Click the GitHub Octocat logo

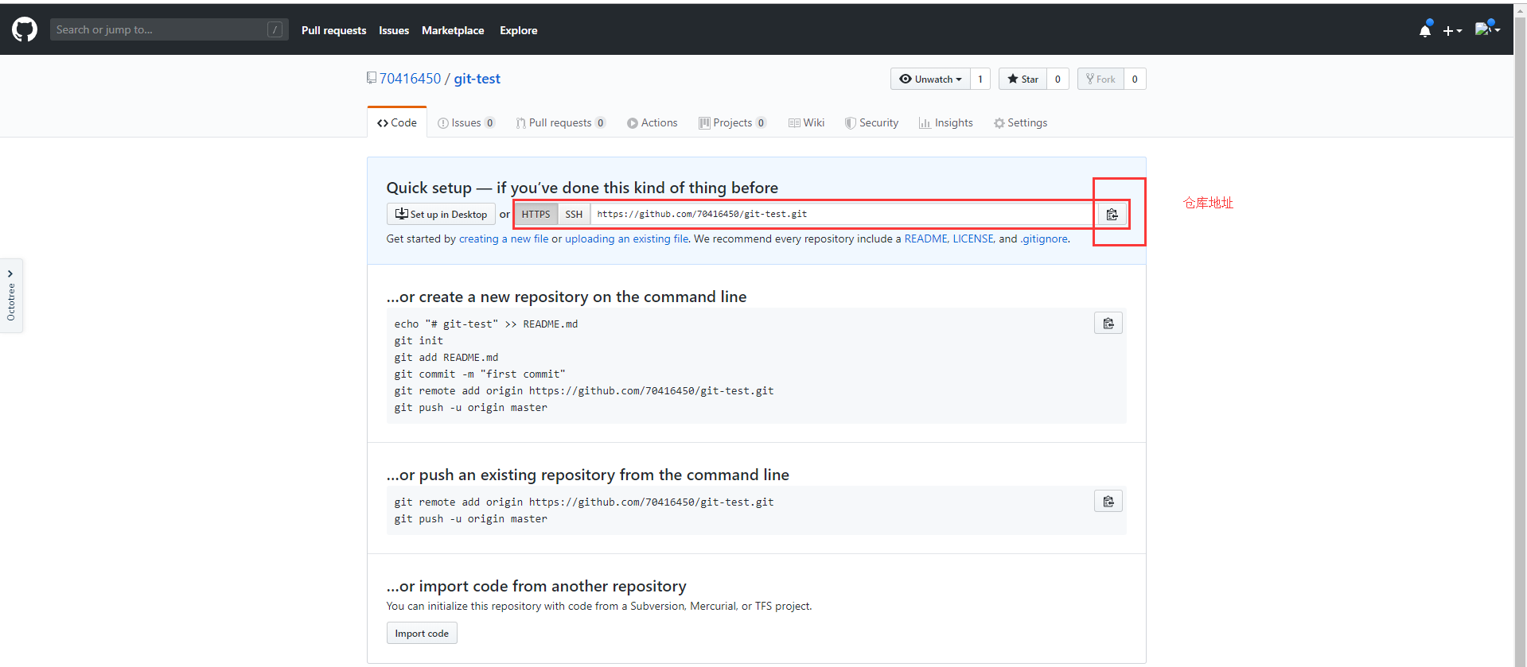click(25, 29)
